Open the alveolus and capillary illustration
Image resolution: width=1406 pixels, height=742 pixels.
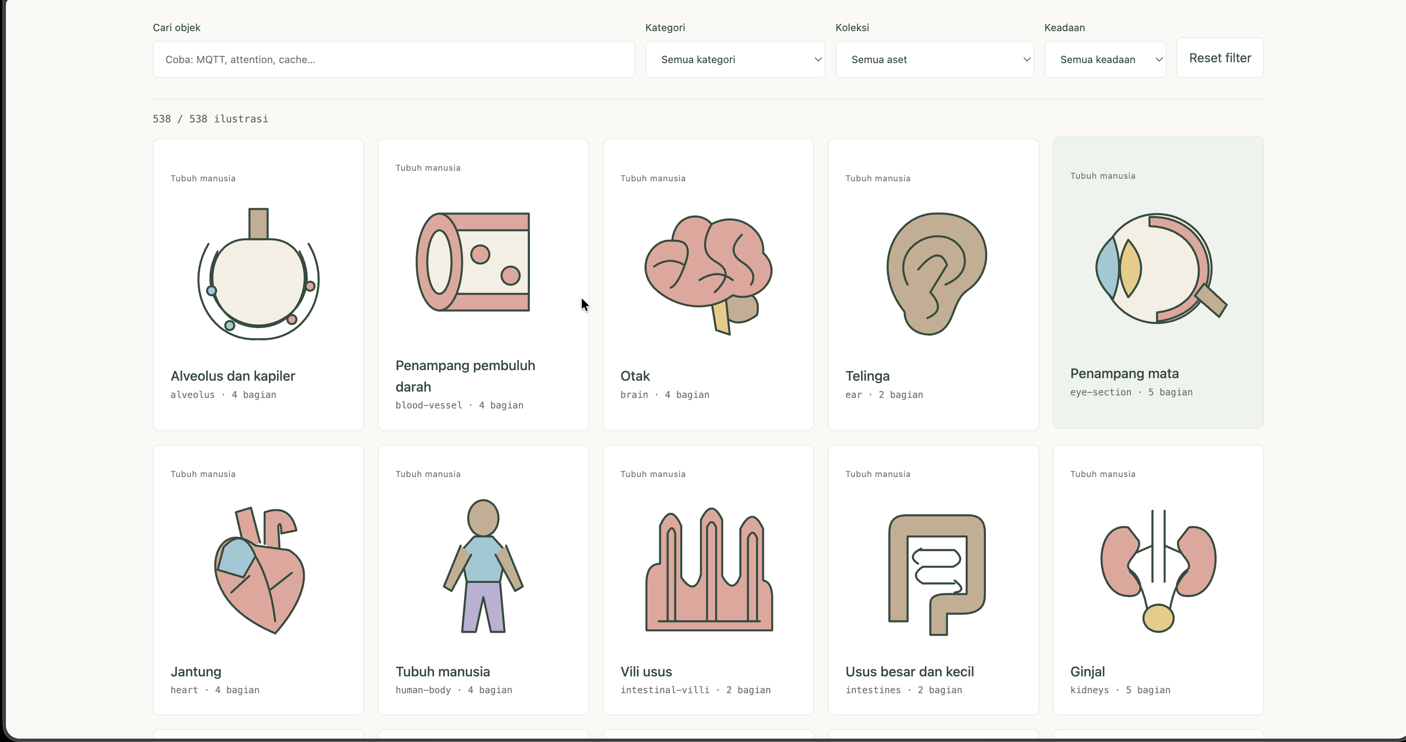click(258, 273)
